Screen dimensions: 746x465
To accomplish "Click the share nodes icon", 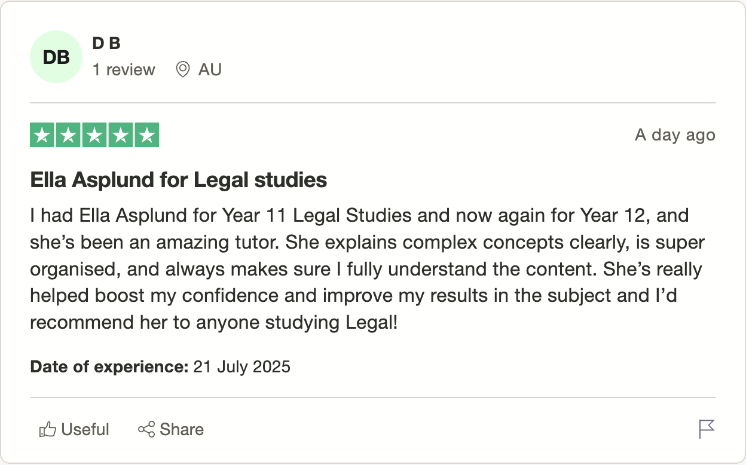I will (146, 429).
